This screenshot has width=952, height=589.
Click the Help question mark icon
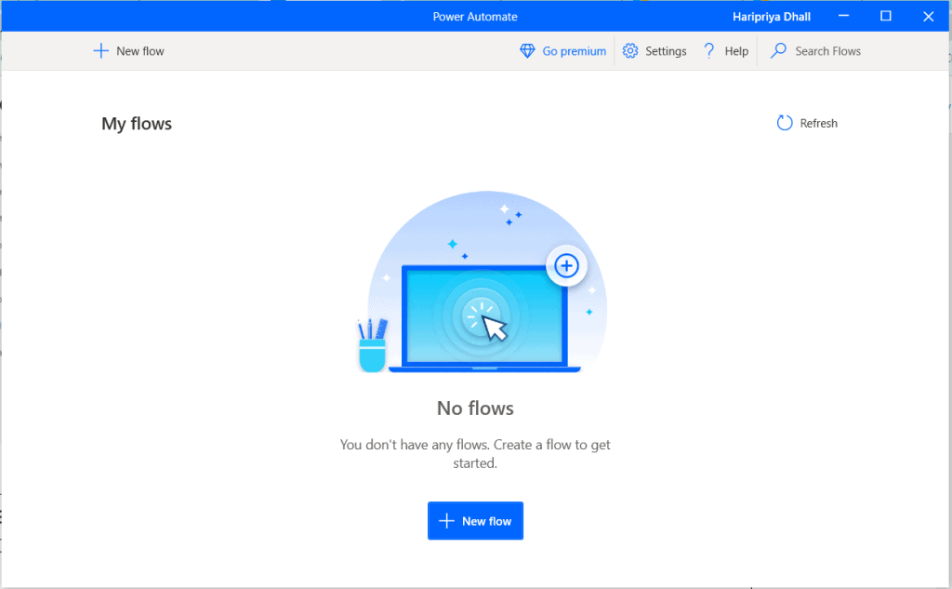pyautogui.click(x=708, y=51)
